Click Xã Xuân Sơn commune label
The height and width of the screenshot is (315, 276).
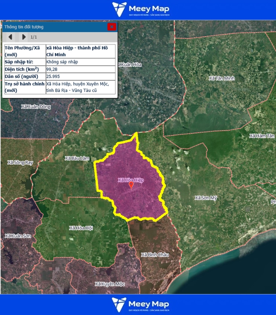18,236
